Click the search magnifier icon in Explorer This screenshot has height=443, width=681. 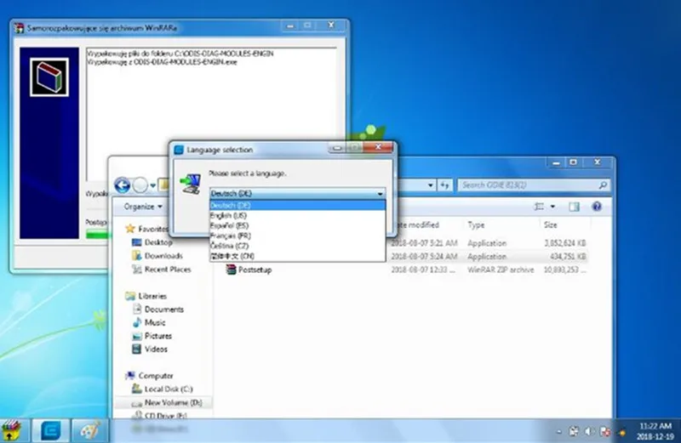(x=603, y=185)
